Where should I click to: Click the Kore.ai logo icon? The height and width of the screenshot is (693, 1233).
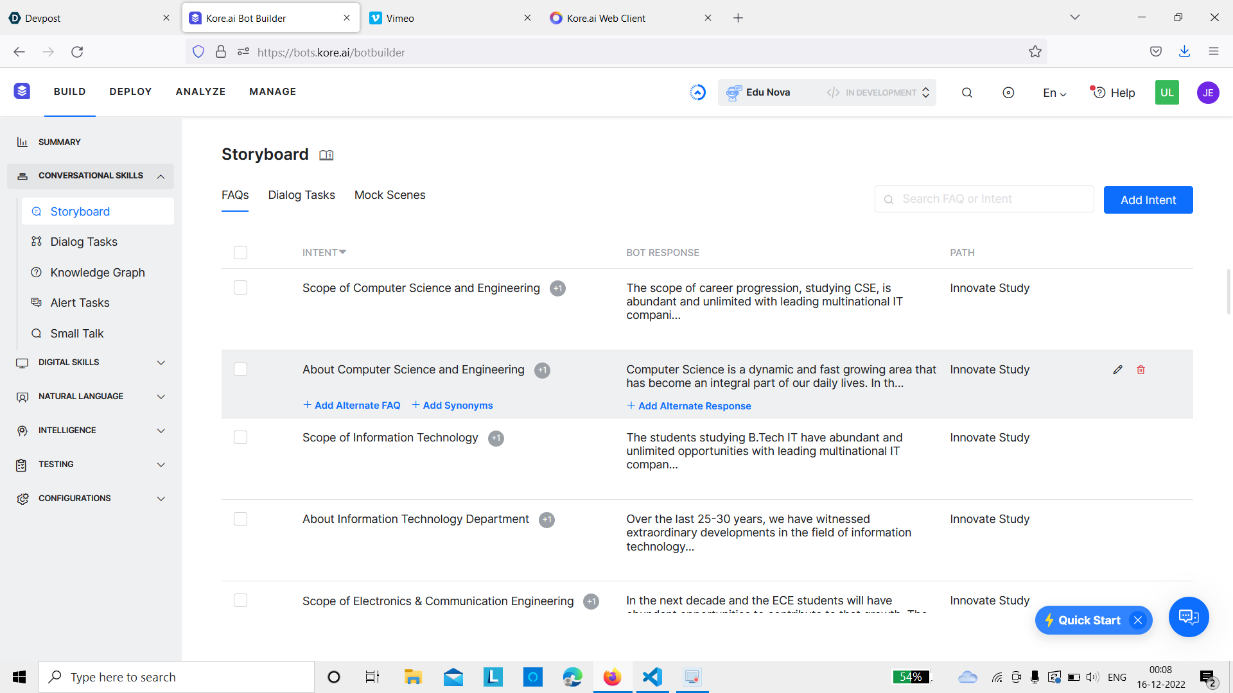[x=22, y=91]
